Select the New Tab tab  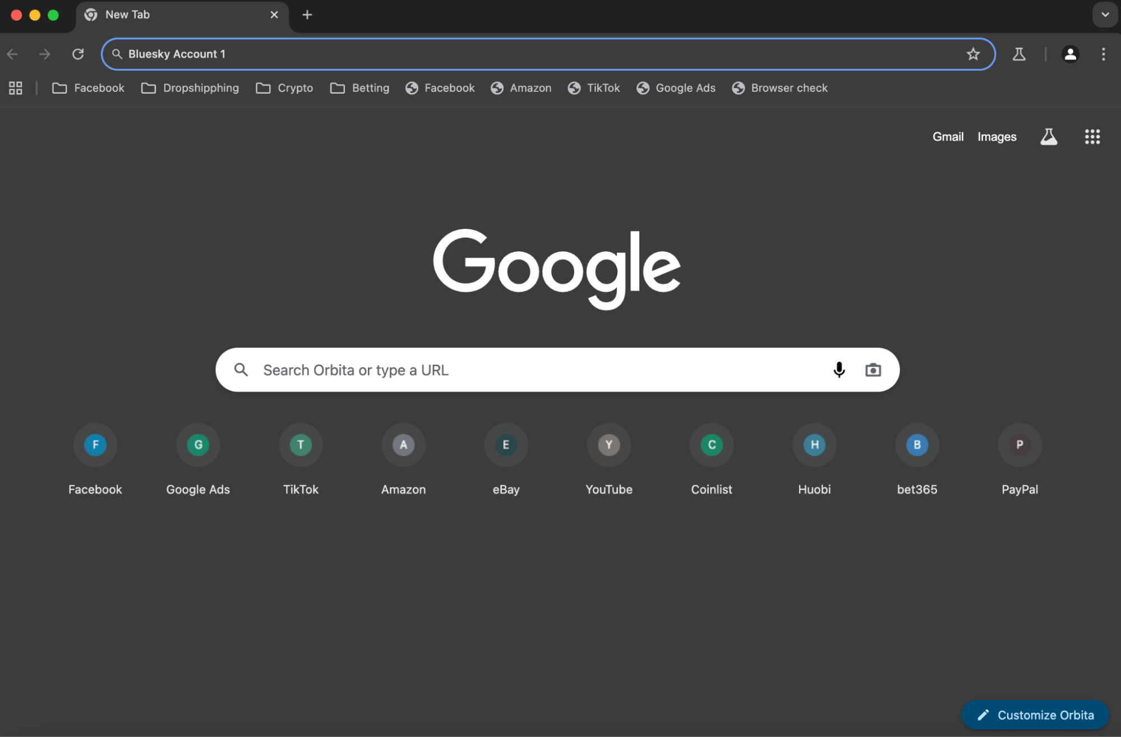pos(182,15)
